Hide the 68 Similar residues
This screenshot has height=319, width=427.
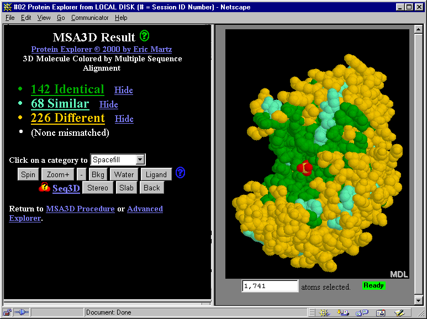pos(108,104)
